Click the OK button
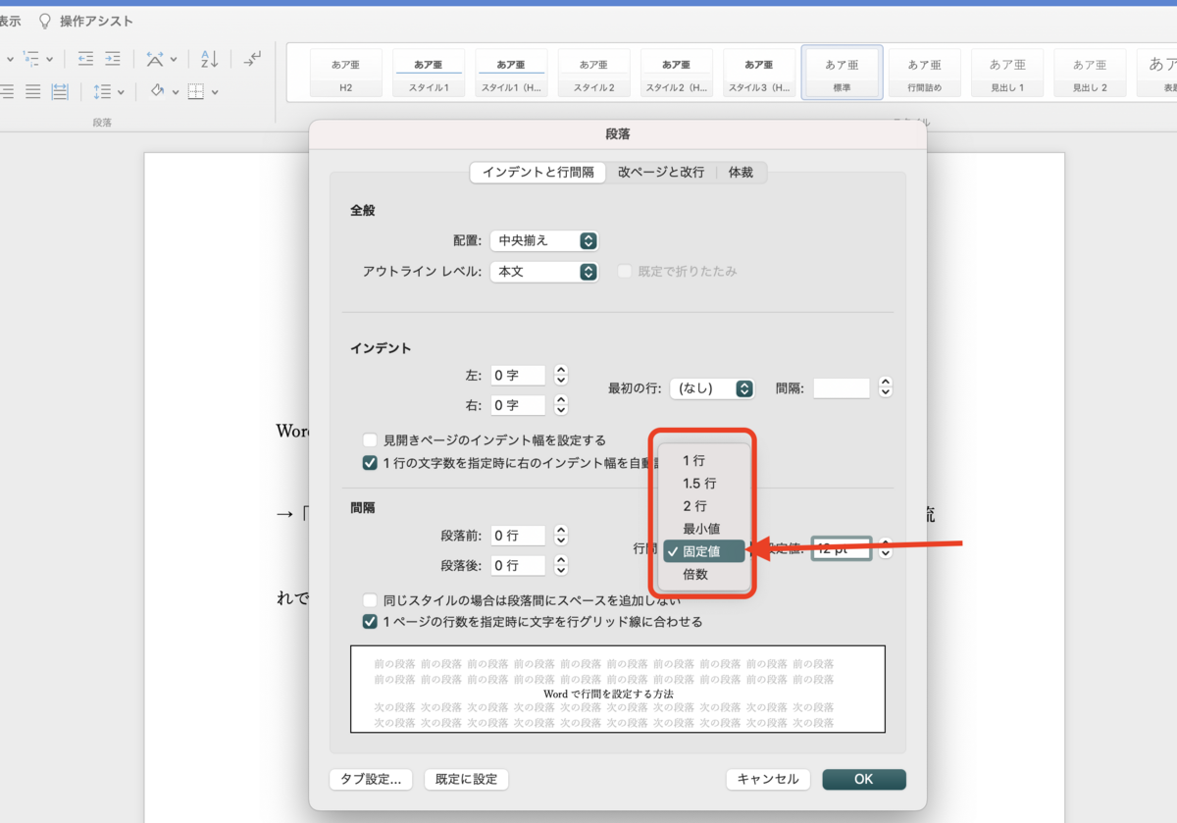 tap(864, 779)
